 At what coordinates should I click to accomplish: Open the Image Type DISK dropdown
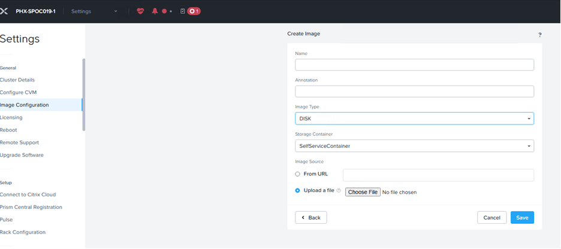coord(414,119)
